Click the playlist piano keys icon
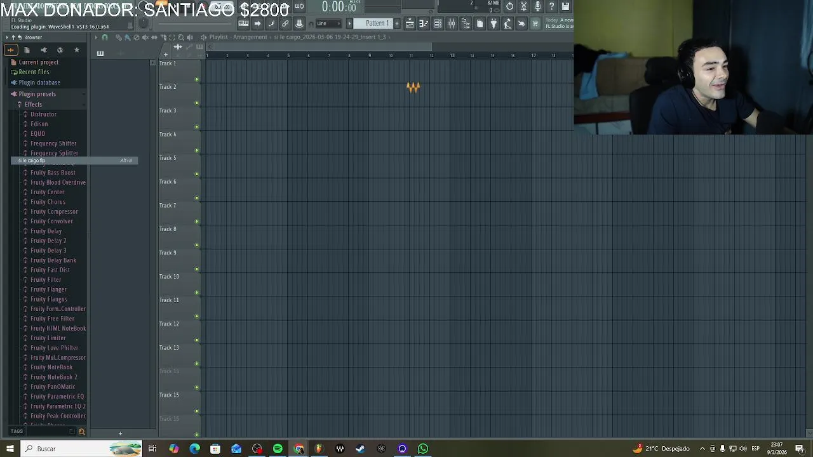Viewport: 813px width, 457px height. point(100,53)
